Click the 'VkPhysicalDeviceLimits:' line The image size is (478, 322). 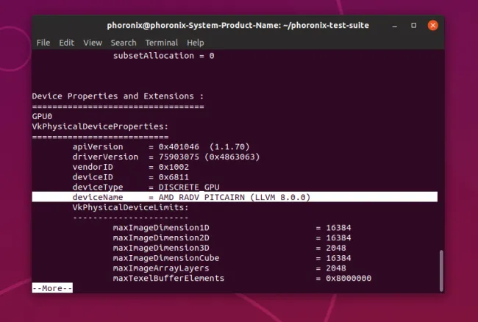131,207
